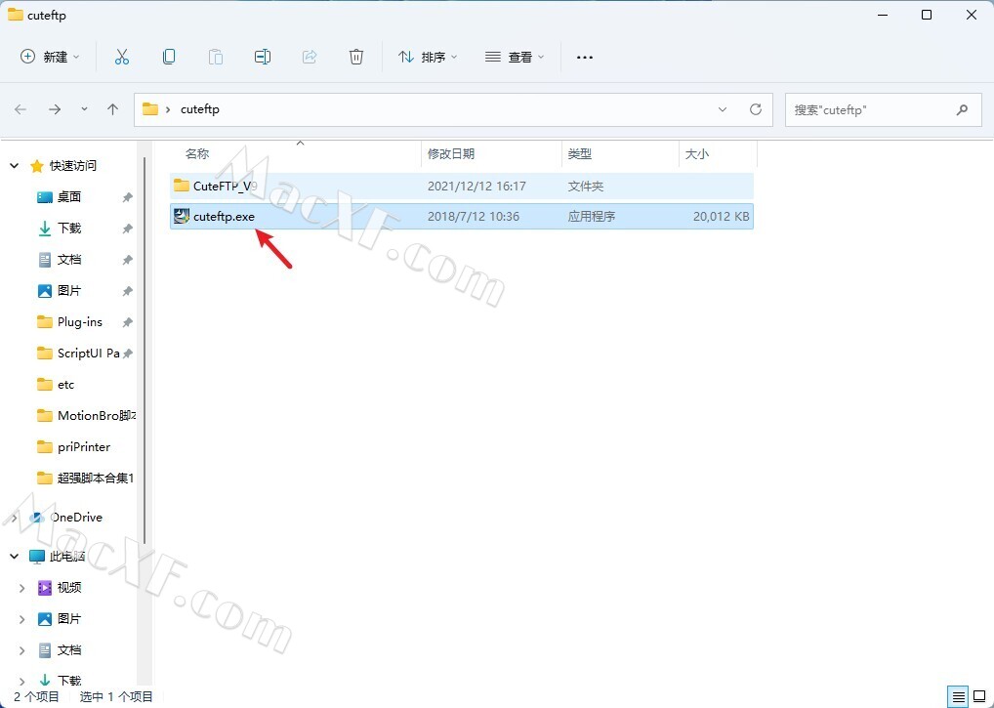Open the ScriptUI Pa folder shortcut
This screenshot has width=994, height=708.
(88, 354)
